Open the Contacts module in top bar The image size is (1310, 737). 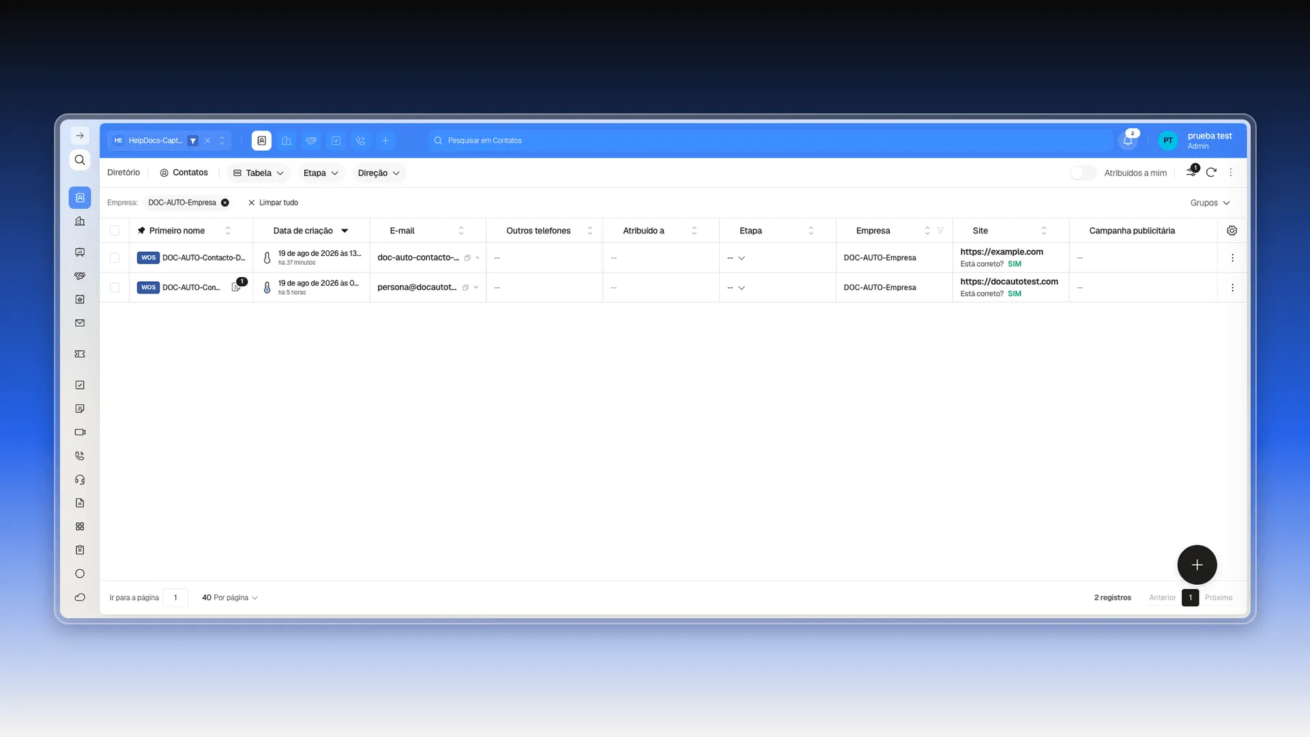261,141
